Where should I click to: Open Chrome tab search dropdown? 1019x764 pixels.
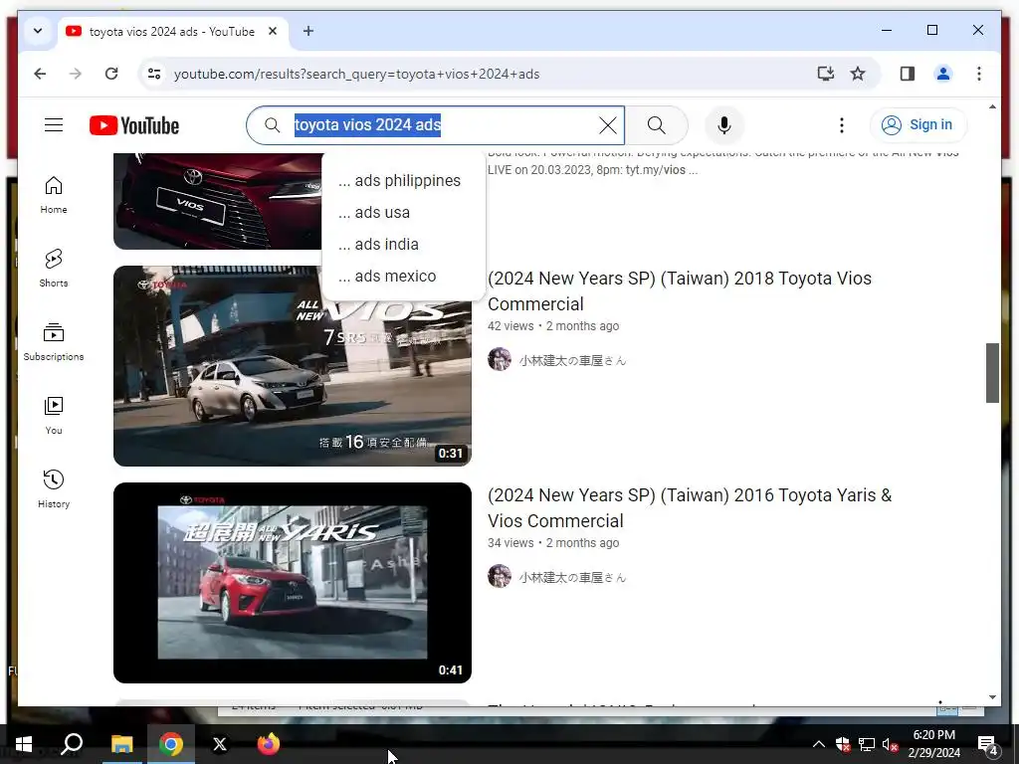coord(38,31)
